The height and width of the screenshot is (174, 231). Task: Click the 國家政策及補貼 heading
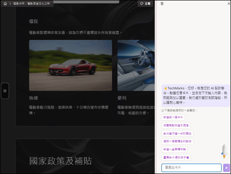point(60,161)
